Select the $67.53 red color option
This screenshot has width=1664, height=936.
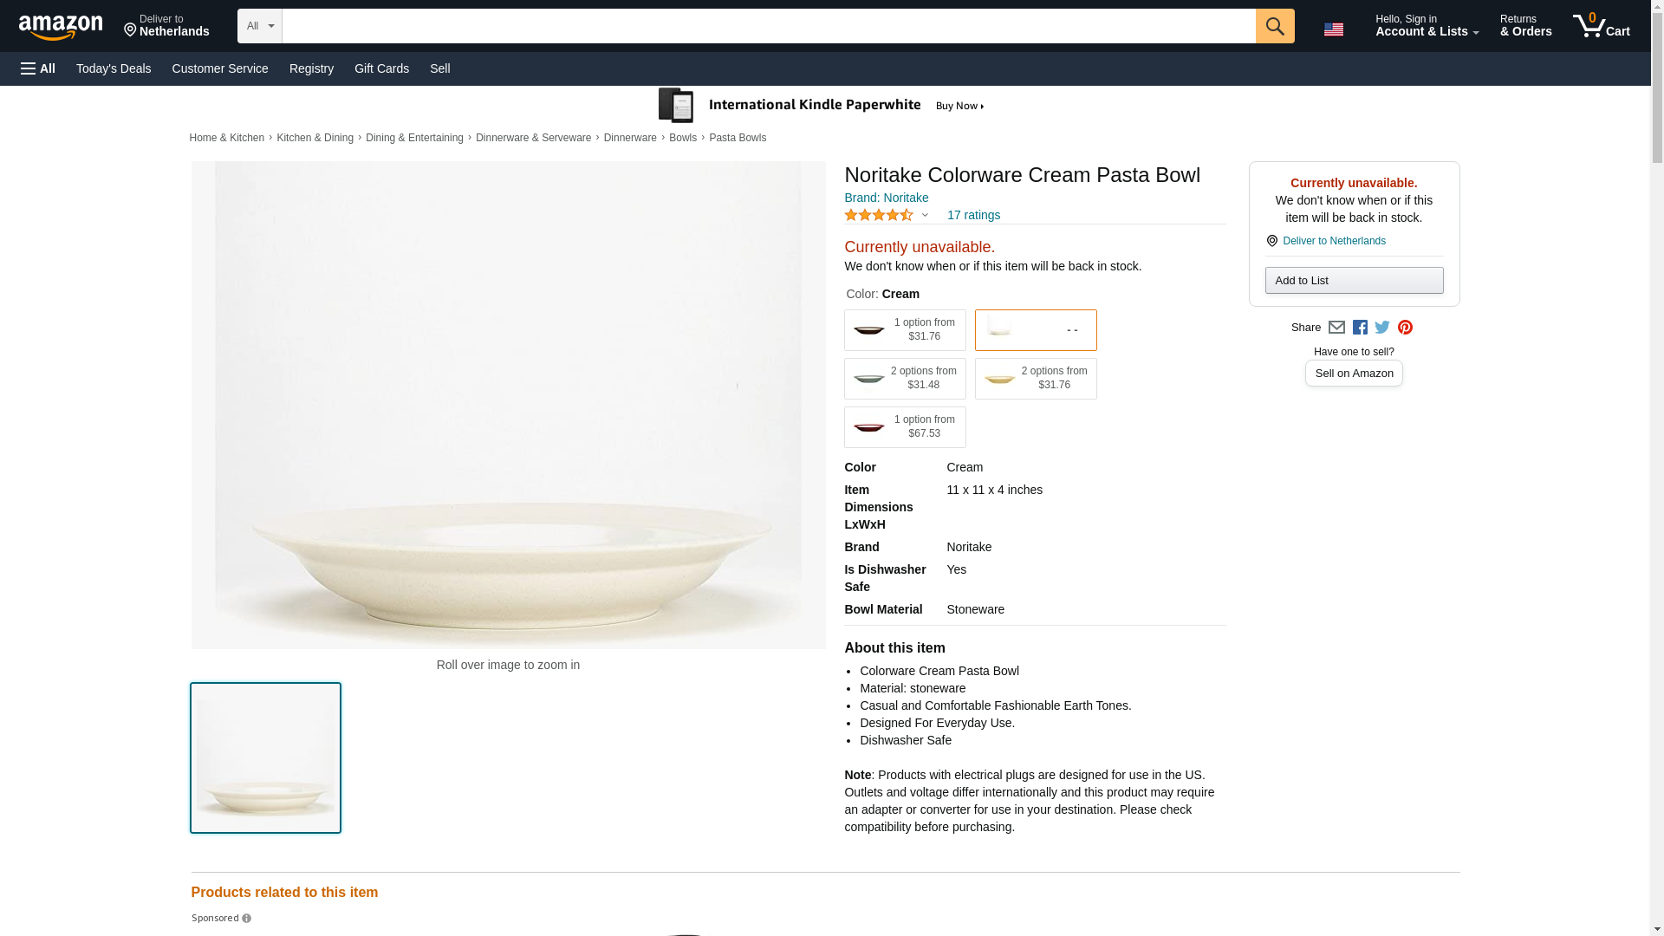point(905,427)
